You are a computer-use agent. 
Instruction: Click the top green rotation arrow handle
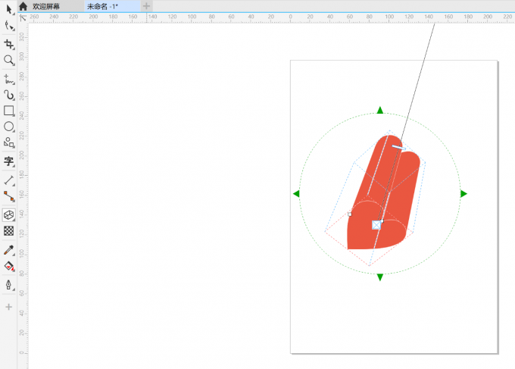(380, 110)
